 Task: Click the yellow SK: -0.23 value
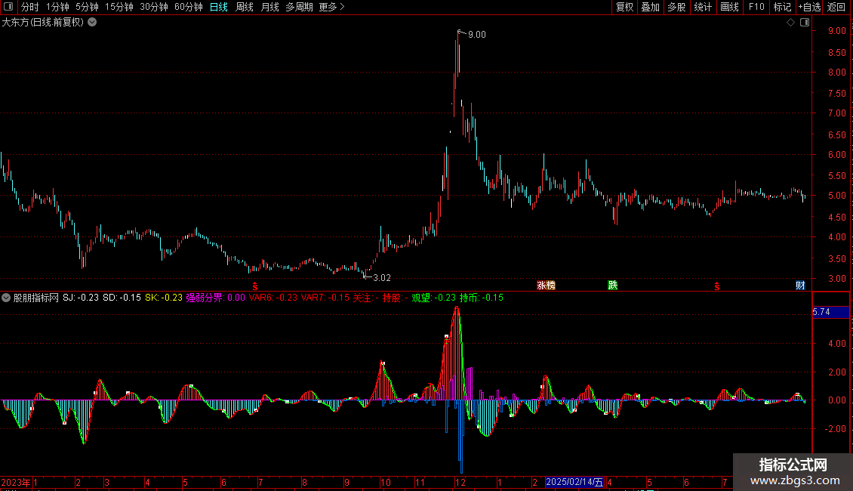point(164,298)
